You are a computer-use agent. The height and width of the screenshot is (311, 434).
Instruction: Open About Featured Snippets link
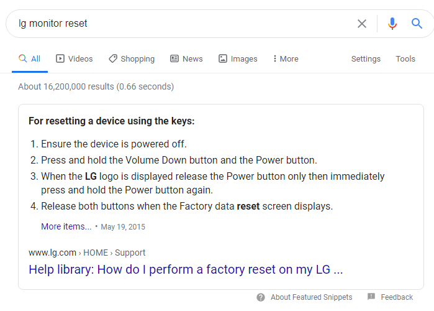point(311,297)
